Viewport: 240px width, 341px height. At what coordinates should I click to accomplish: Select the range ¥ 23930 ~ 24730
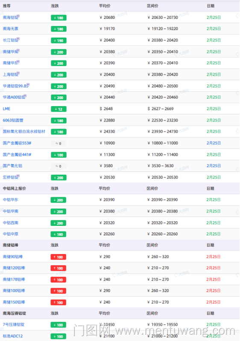163,132
